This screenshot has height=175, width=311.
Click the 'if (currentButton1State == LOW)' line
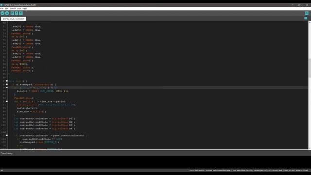(x=39, y=139)
